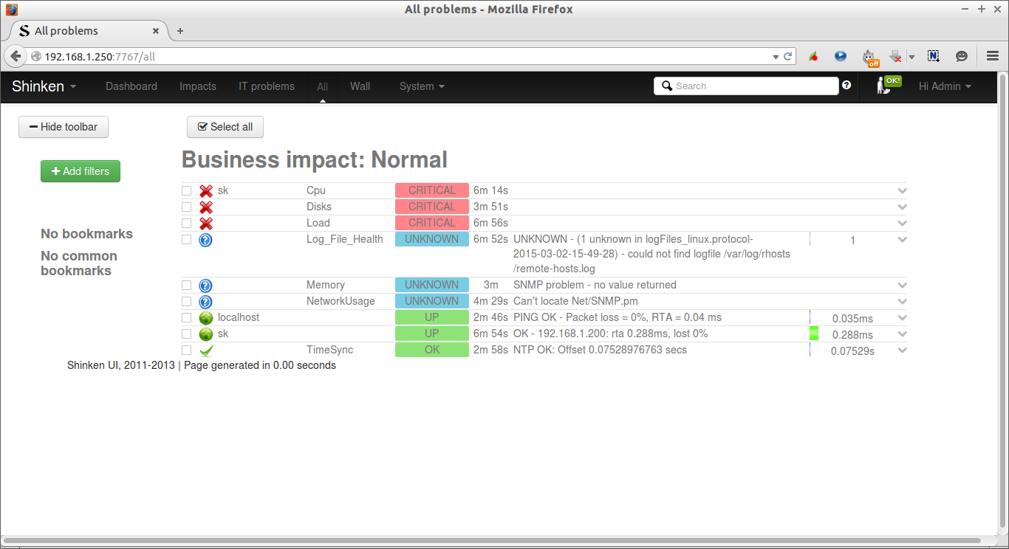Expand details chevron for the TimeSync row
Screen dimensions: 1009x549
pos(902,351)
